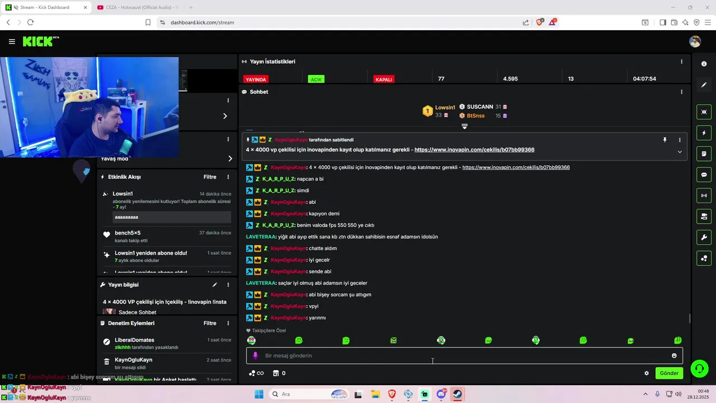Toggle the speech bubble chat panel in the sidebar
Viewport: 716px width, 403px height.
pos(704,175)
